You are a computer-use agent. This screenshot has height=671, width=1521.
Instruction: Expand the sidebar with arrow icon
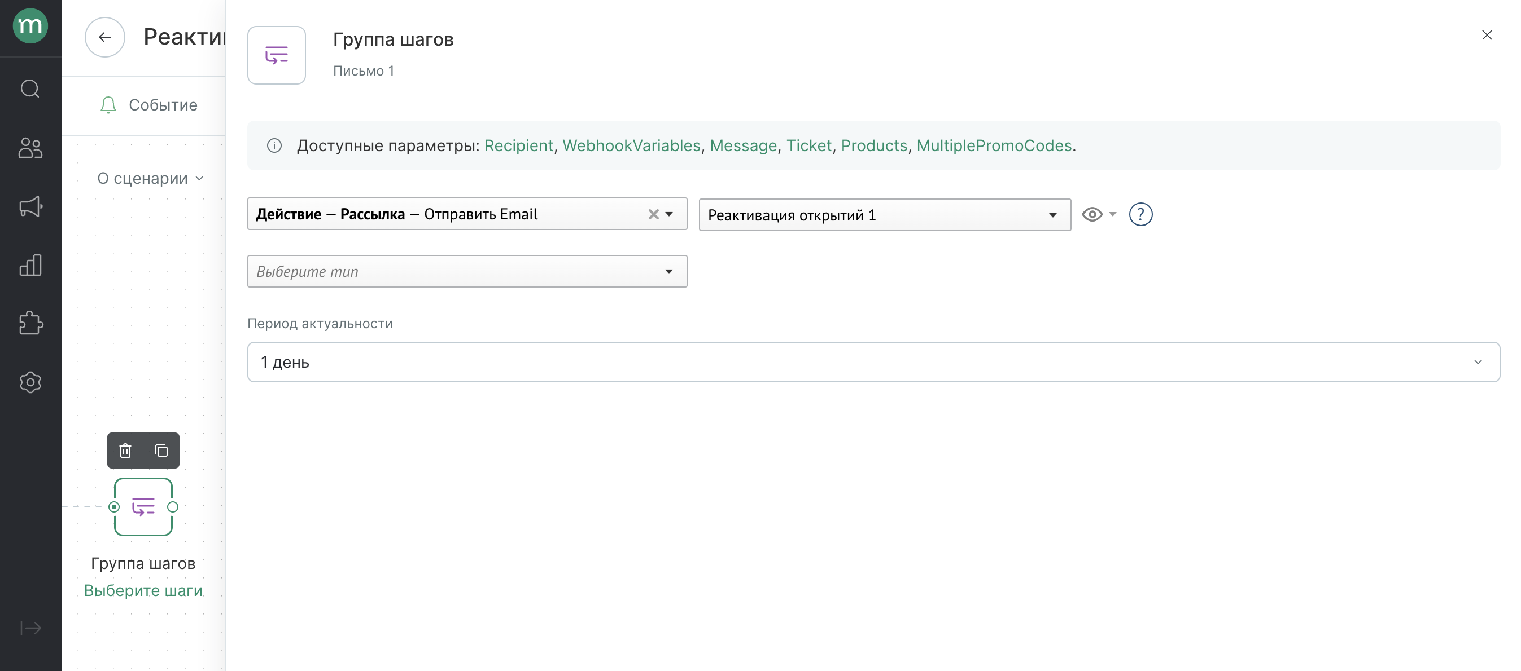pos(30,628)
